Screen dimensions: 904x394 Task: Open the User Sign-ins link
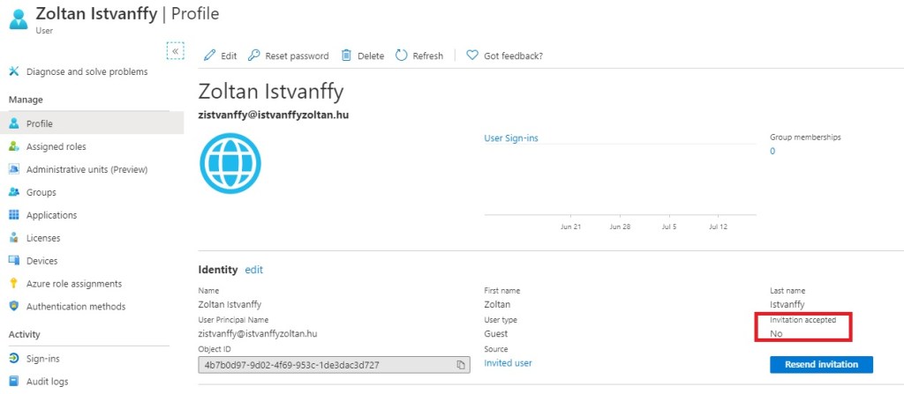click(x=511, y=138)
